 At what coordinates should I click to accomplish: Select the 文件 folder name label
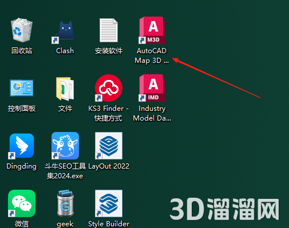(65, 109)
